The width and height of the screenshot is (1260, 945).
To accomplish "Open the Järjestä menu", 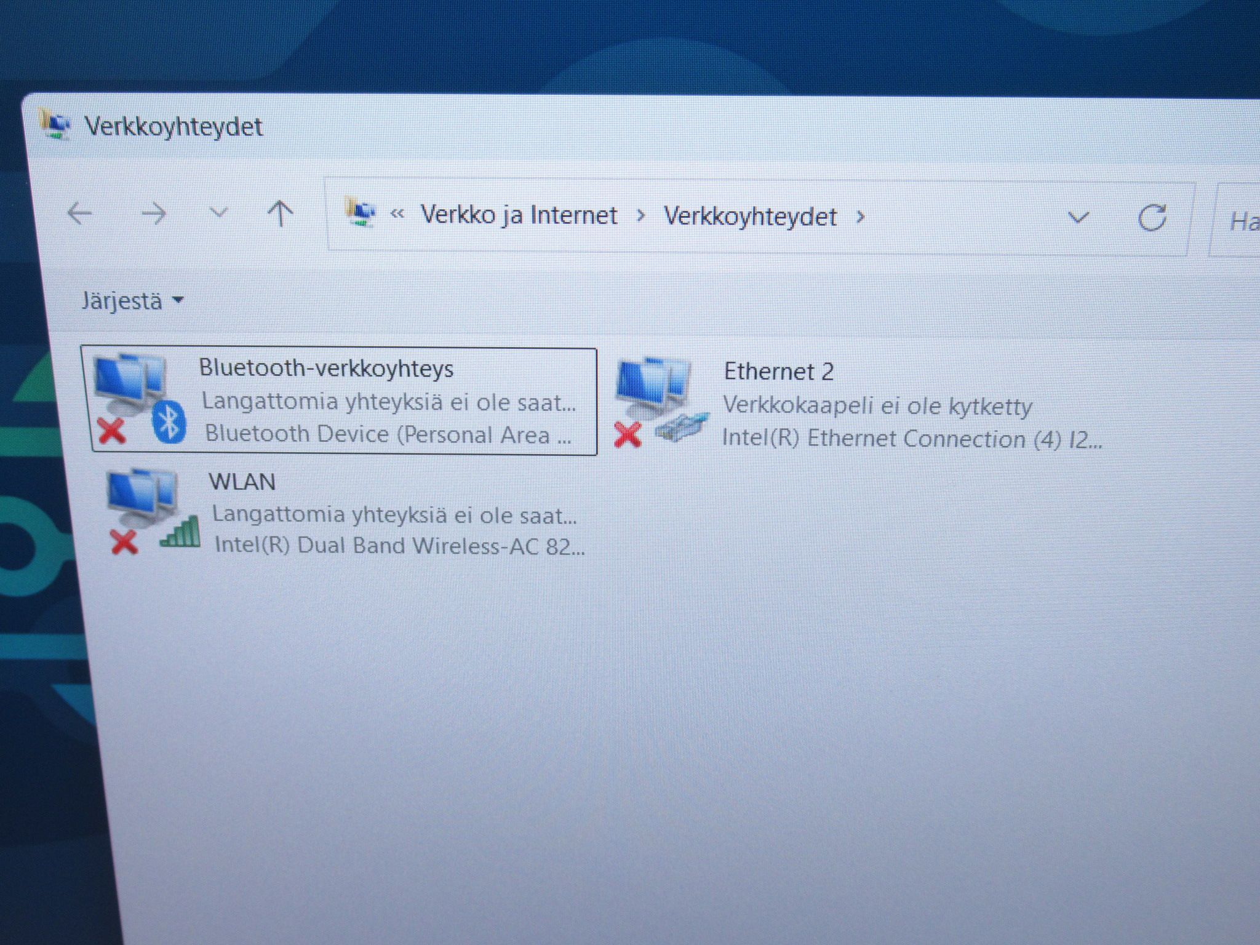I will click(x=132, y=301).
